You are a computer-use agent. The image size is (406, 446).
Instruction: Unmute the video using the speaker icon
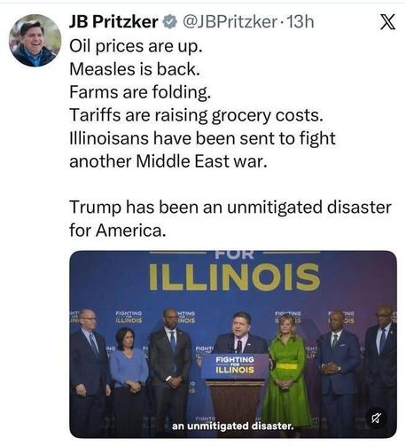[376, 419]
